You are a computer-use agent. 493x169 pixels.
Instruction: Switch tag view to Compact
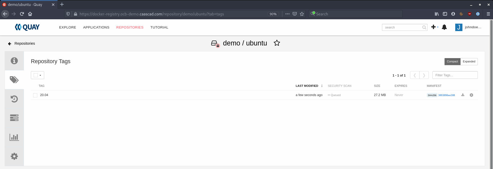pyautogui.click(x=452, y=62)
